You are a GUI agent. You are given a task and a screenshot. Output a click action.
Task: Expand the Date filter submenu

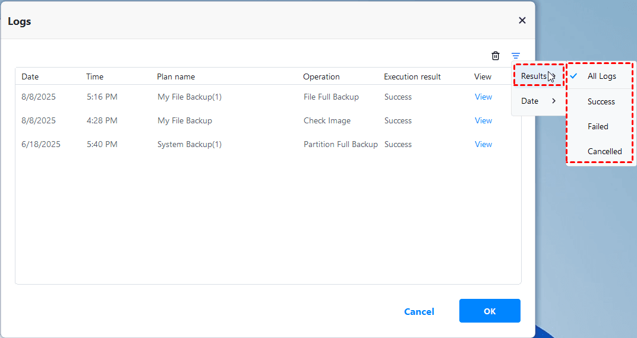530,101
